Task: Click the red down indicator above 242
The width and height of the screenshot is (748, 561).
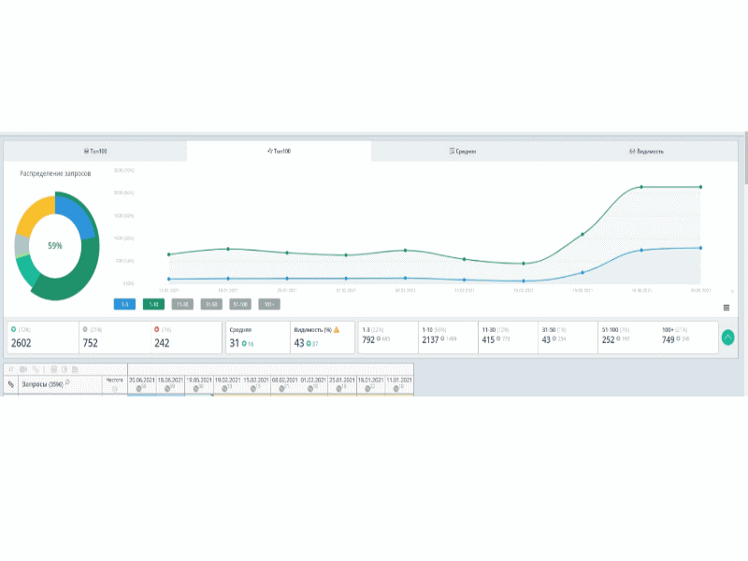Action: point(156,329)
